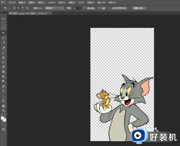This screenshot has height=146, width=180.
Task: Toggle the 连续 contiguous checkbox
Action: [99, 8]
